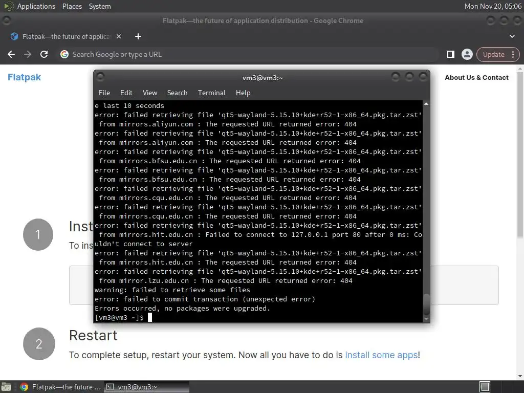The height and width of the screenshot is (393, 524).
Task: Click the Chrome window title text
Action: coord(263,20)
